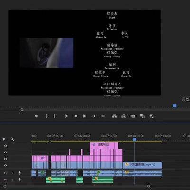Enable voice-over record on green audio track
The height and width of the screenshot is (190, 190).
19,180
